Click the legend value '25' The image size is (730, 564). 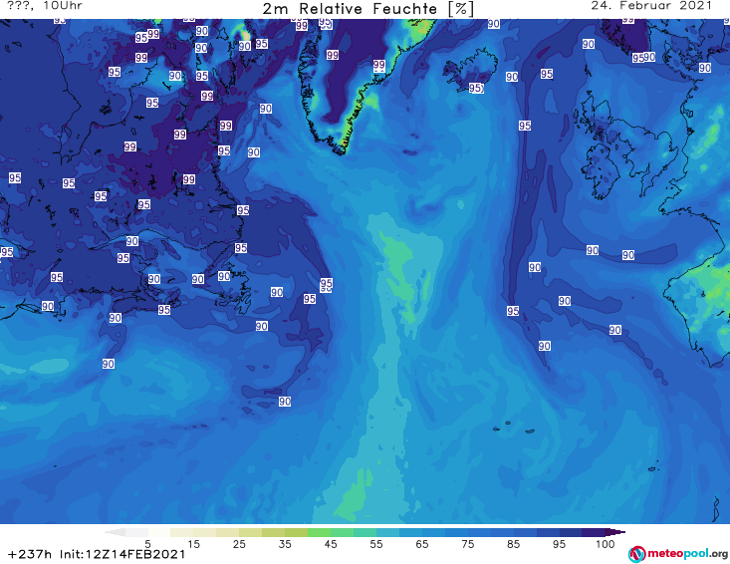[239, 543]
